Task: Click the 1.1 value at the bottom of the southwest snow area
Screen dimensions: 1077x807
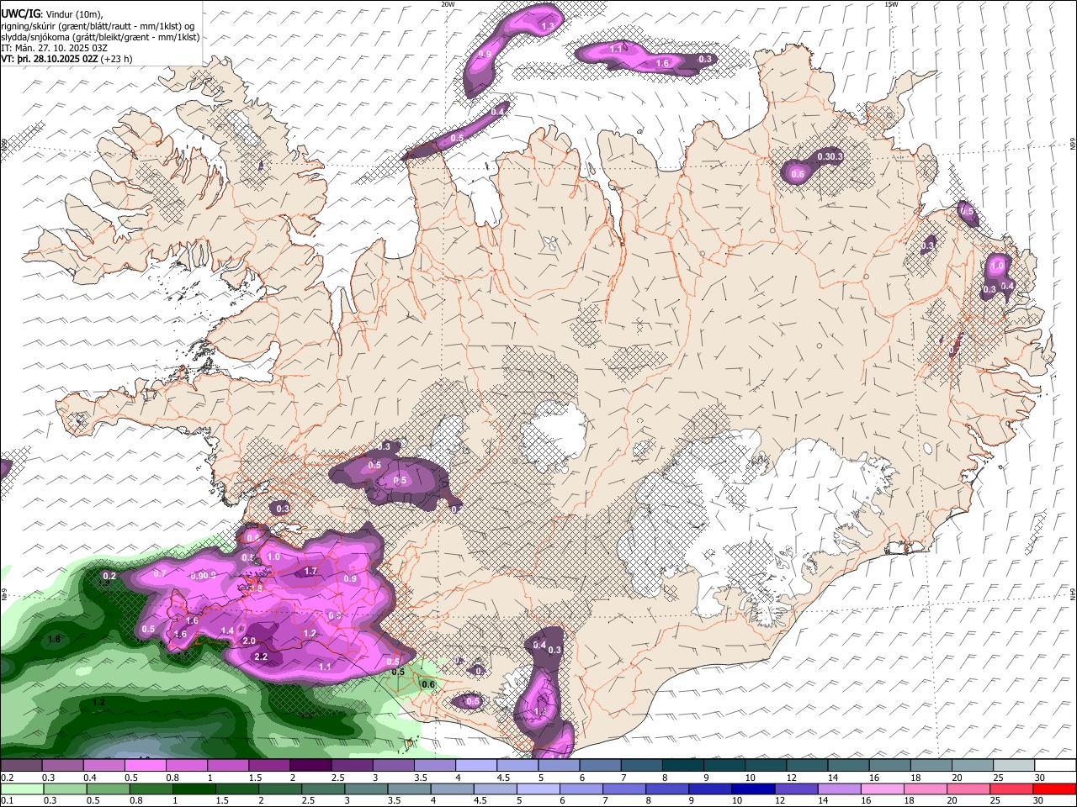Action: pos(325,667)
